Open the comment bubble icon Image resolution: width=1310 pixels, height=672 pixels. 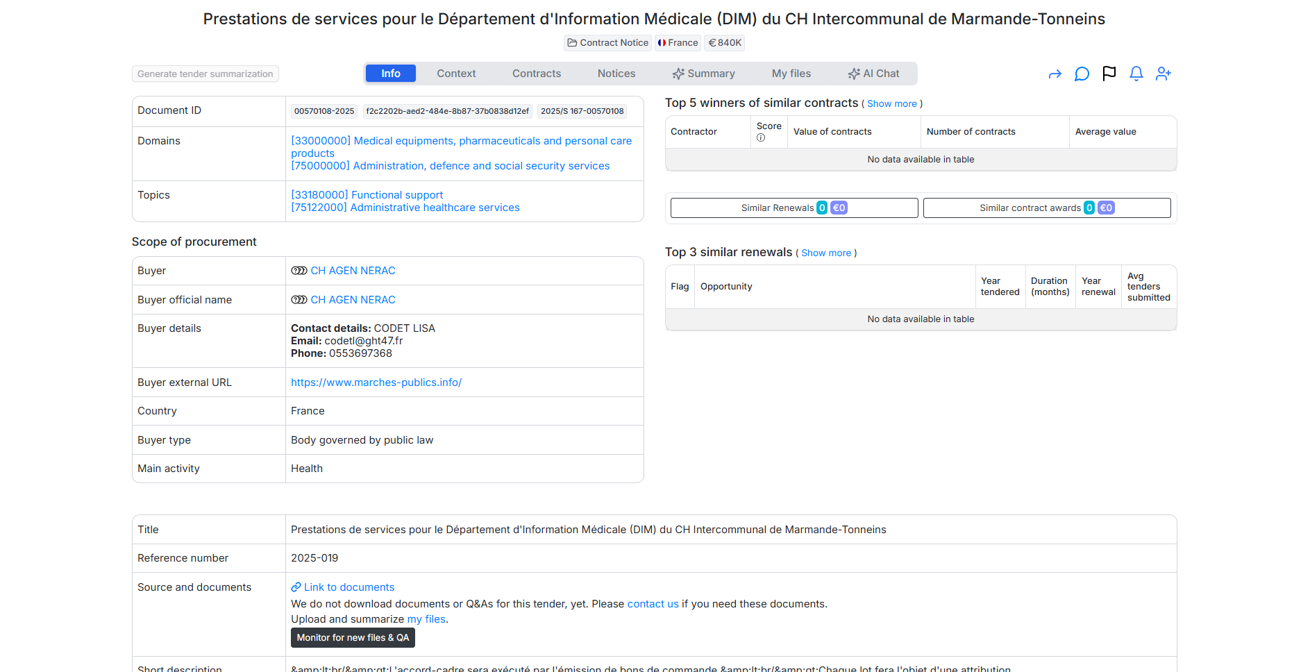[1082, 74]
